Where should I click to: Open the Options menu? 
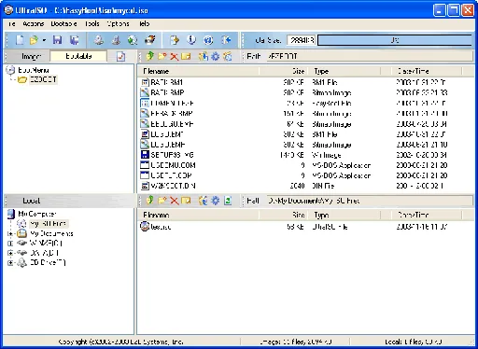tap(118, 23)
